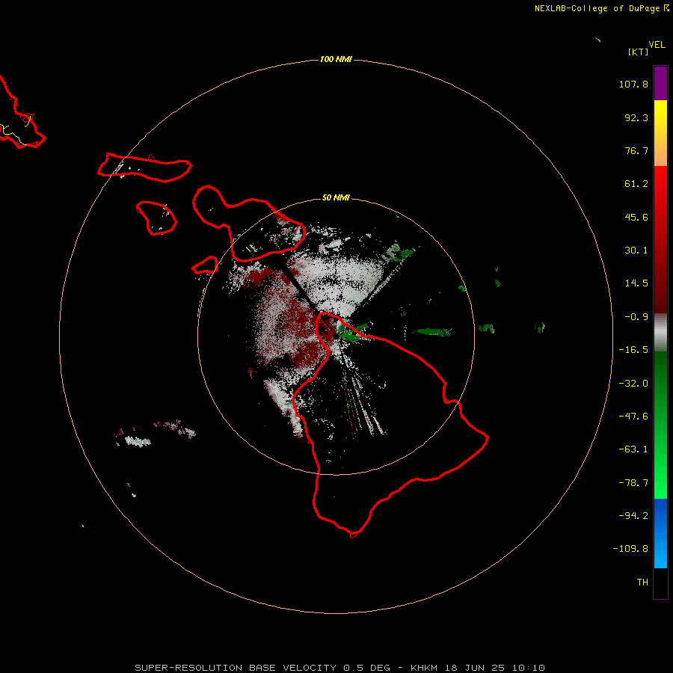Viewport: 673px width, 673px height.
Task: Click the 30.1 velocity scale value
Action: click(x=636, y=251)
